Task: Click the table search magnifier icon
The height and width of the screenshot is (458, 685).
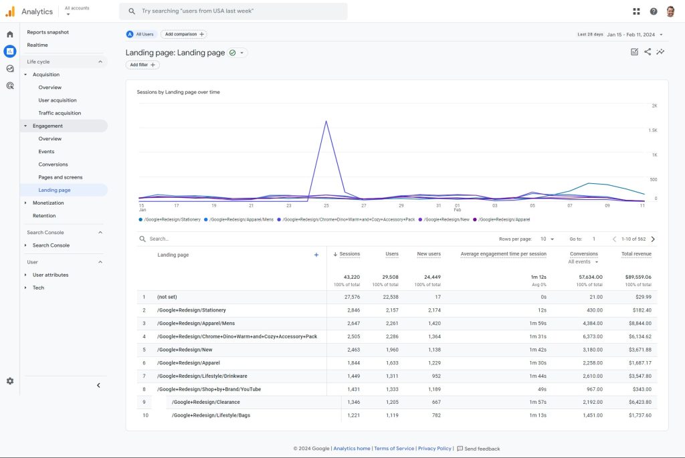Action: (x=142, y=239)
